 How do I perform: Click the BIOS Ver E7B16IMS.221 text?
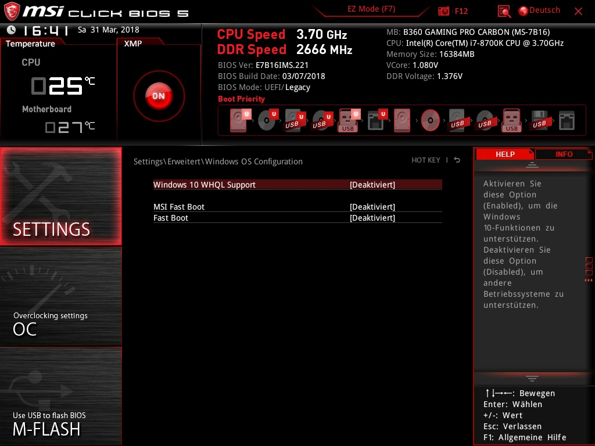click(263, 65)
